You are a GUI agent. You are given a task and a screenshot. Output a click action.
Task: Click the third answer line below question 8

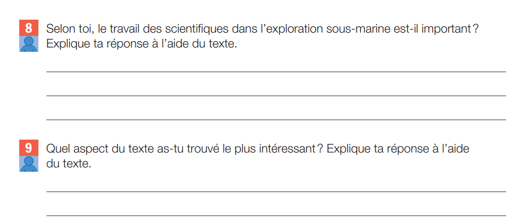point(276,119)
